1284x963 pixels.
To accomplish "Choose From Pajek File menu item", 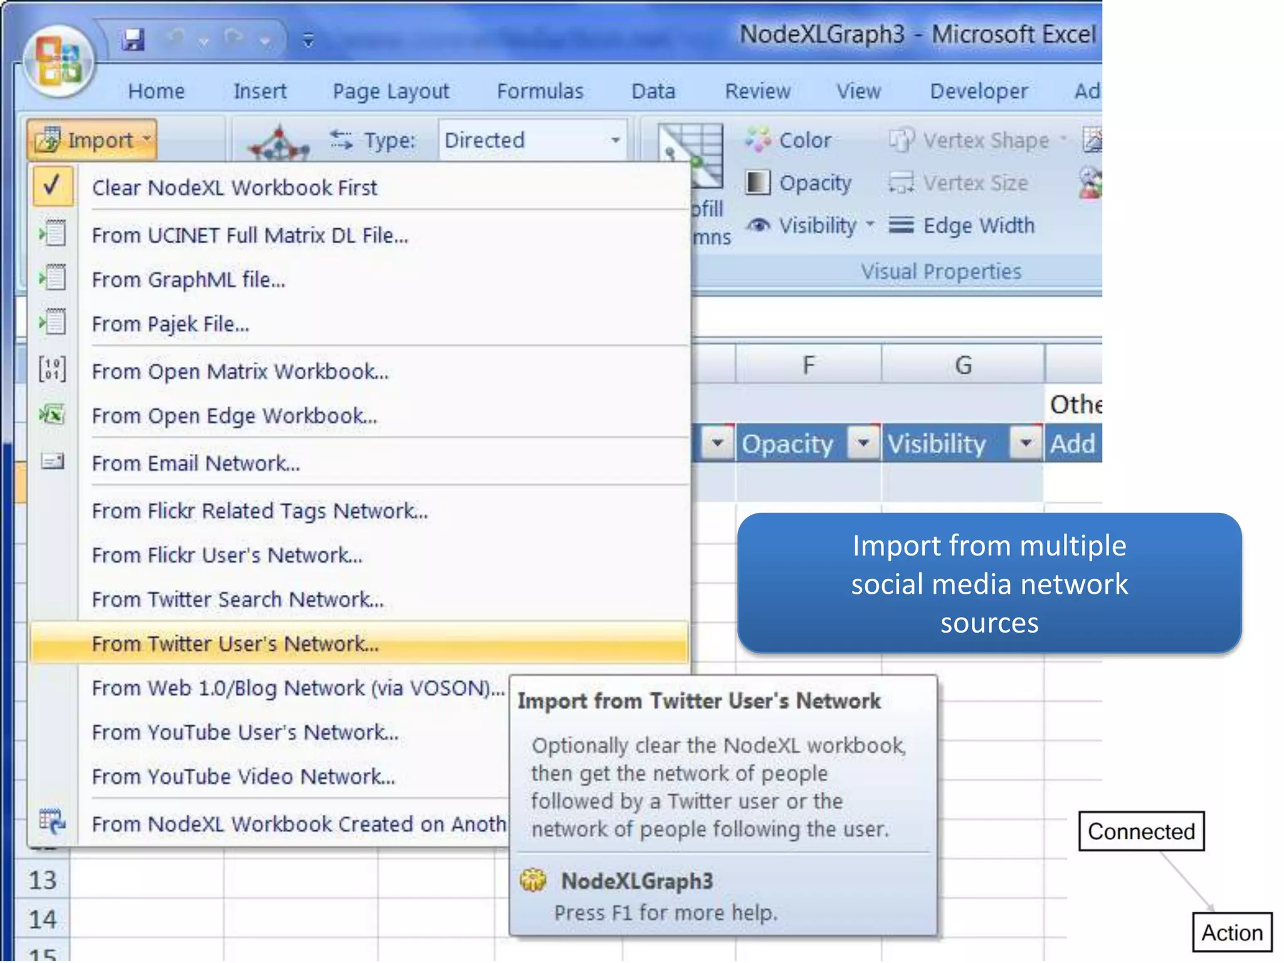I will [x=360, y=324].
